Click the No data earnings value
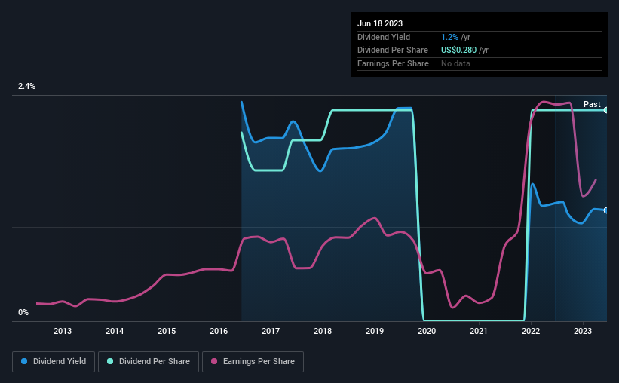Image resolution: width=619 pixels, height=383 pixels. (x=455, y=63)
